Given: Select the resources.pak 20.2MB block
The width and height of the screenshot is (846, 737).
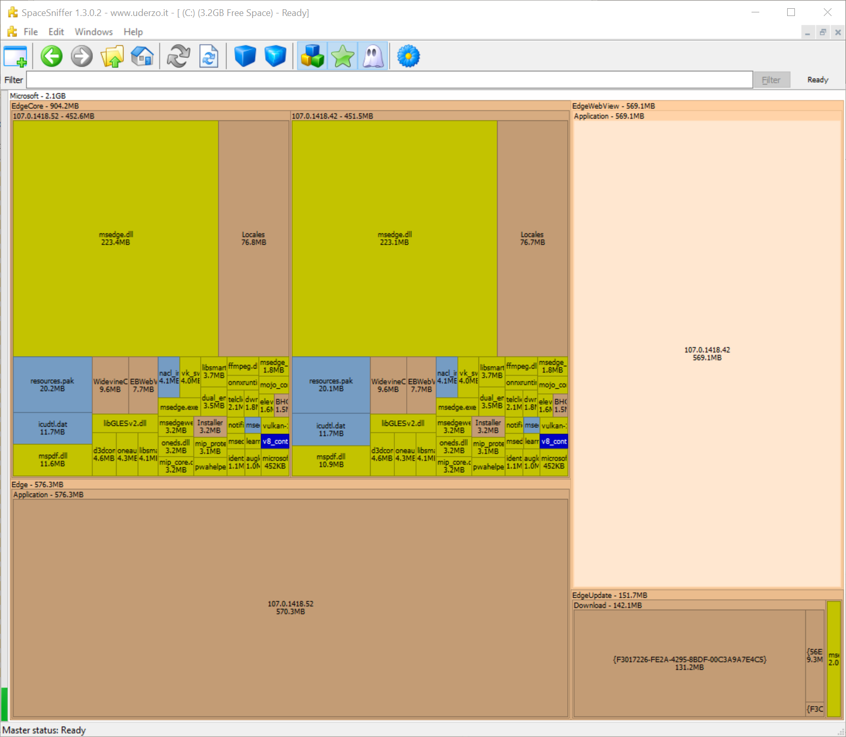Looking at the screenshot, I should click(x=53, y=384).
